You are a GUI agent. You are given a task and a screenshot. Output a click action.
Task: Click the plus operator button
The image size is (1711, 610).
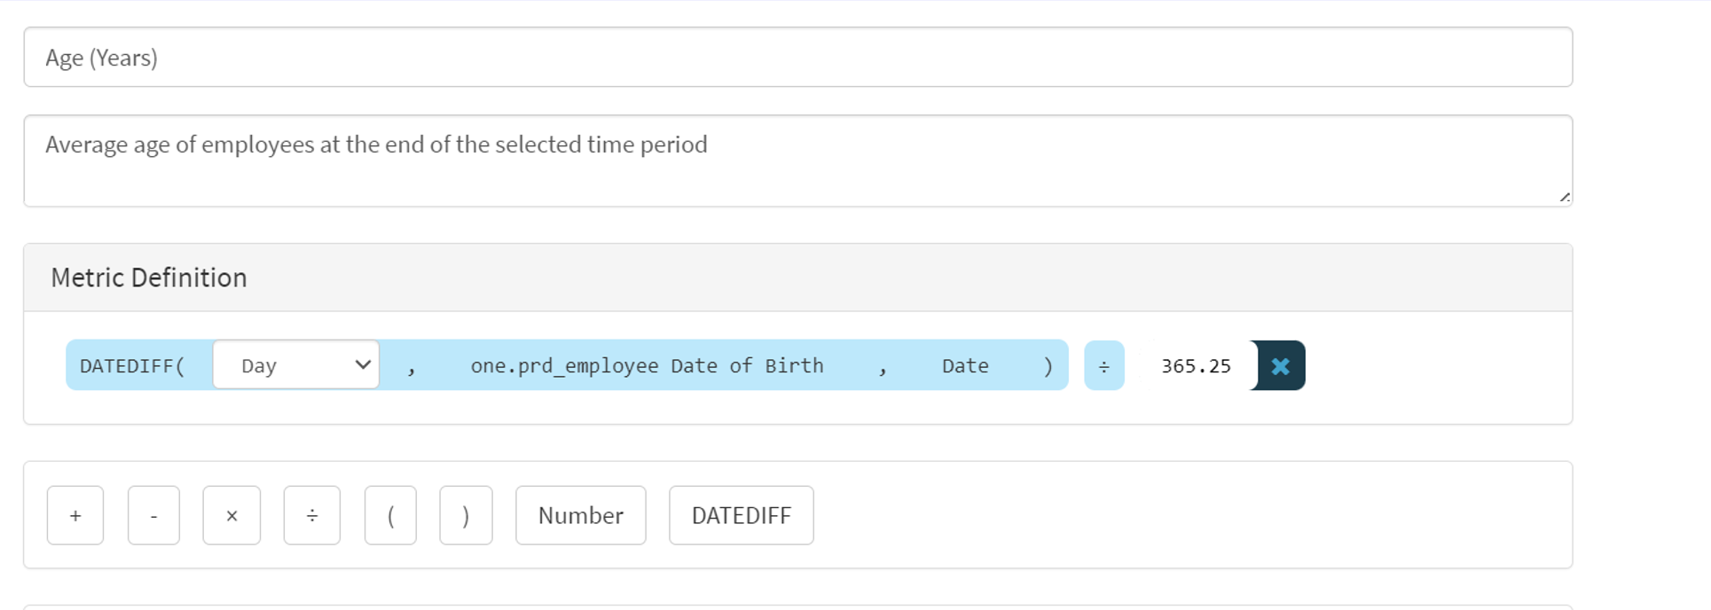tap(75, 515)
